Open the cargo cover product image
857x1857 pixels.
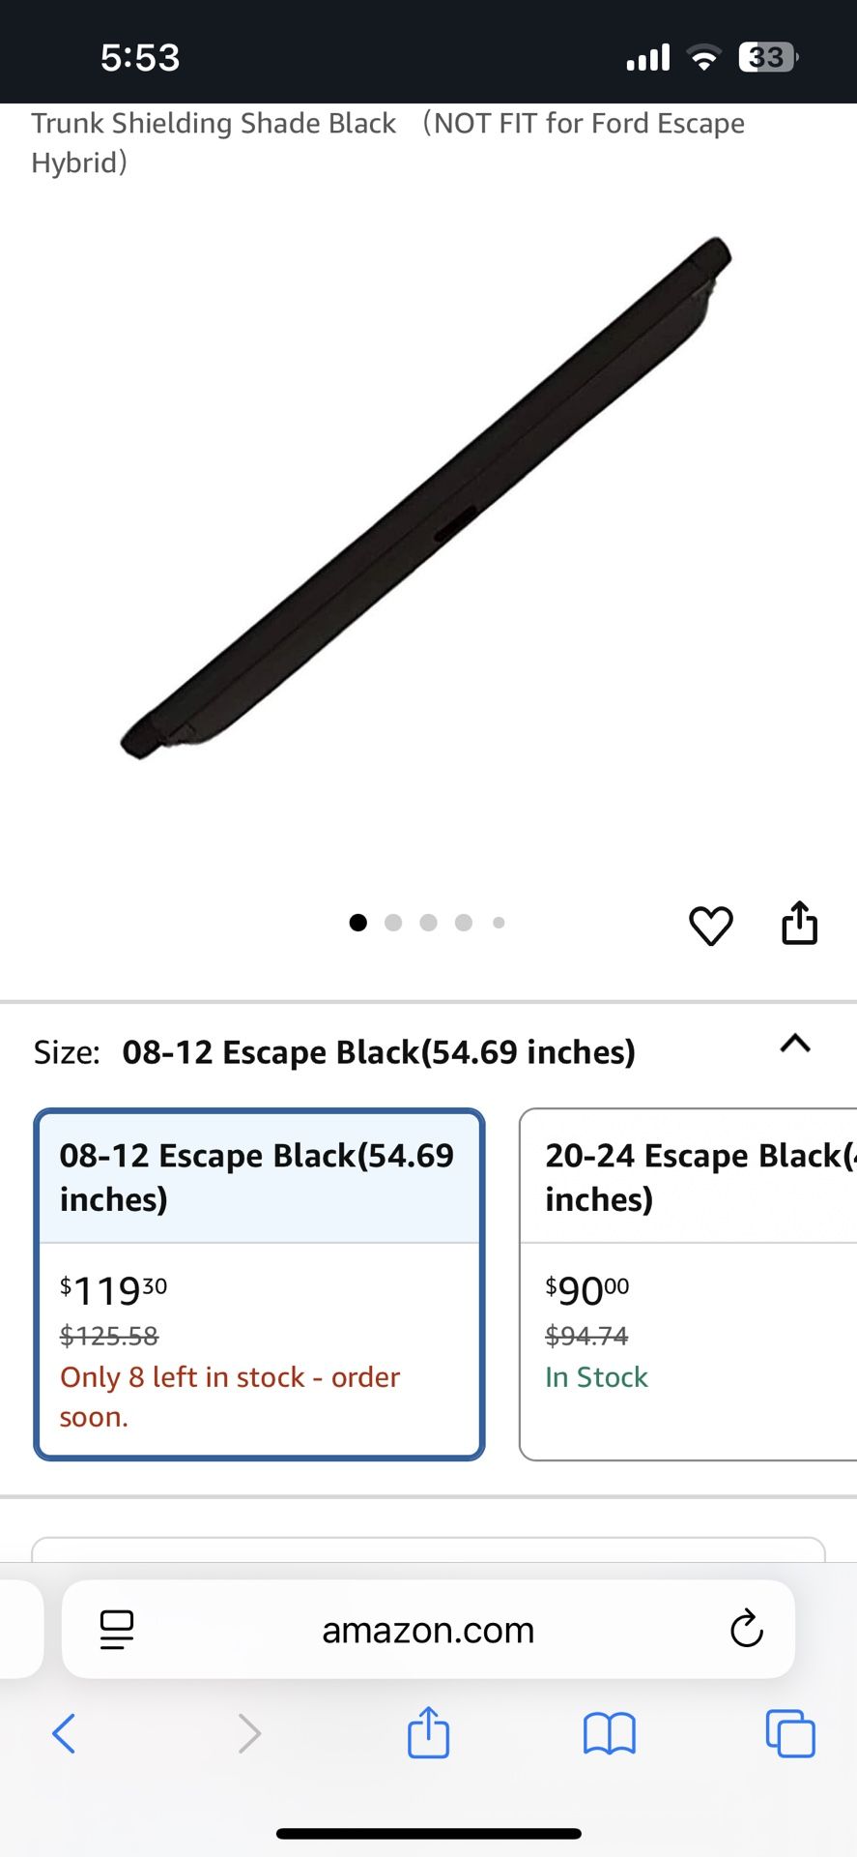tap(426, 498)
